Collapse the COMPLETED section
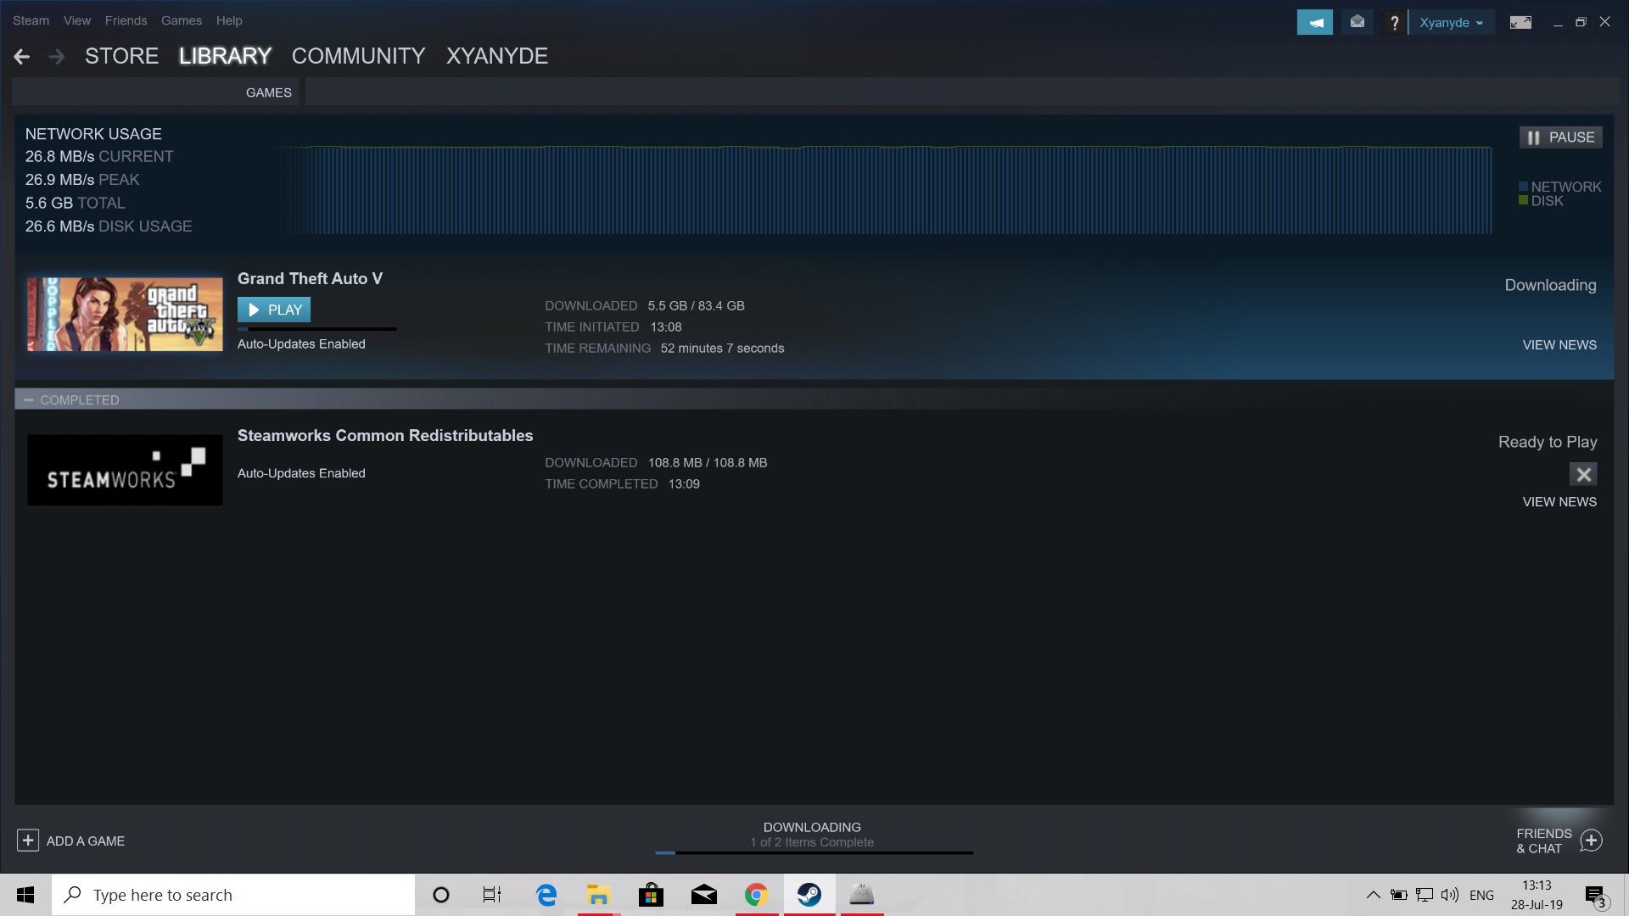1629x916 pixels. point(29,399)
